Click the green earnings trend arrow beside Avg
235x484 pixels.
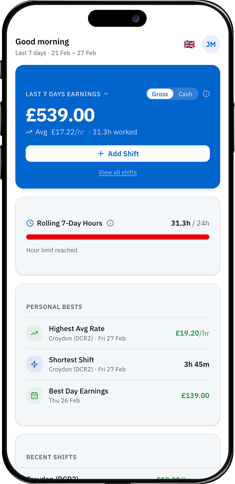(29, 132)
